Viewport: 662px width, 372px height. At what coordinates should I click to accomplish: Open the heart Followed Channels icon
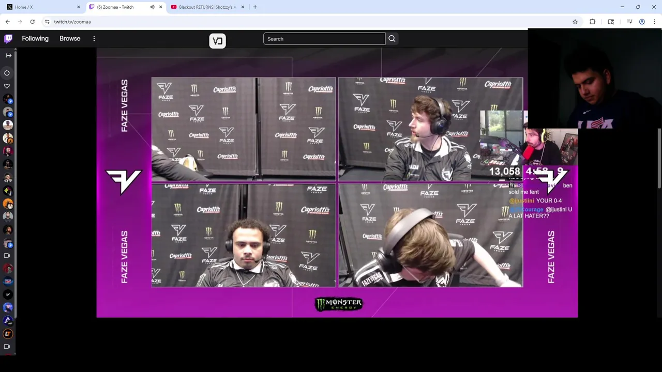point(7,86)
